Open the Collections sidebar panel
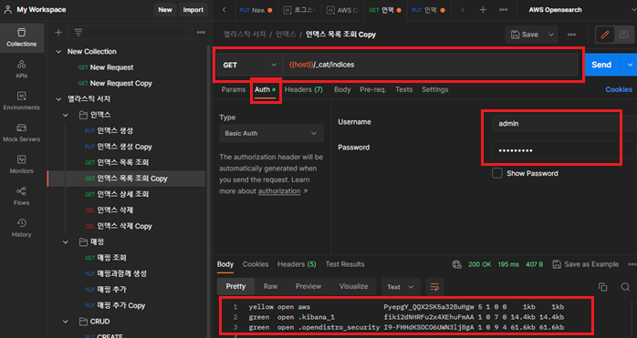637x338 pixels. 22,37
